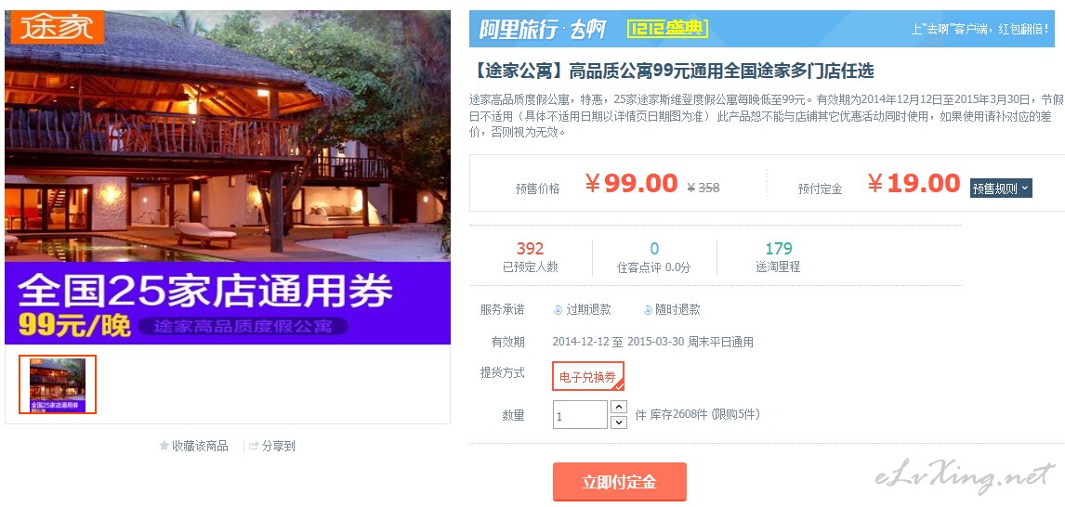The image size is (1065, 507).
Task: Click the star icon to favorite item
Action: point(164,446)
